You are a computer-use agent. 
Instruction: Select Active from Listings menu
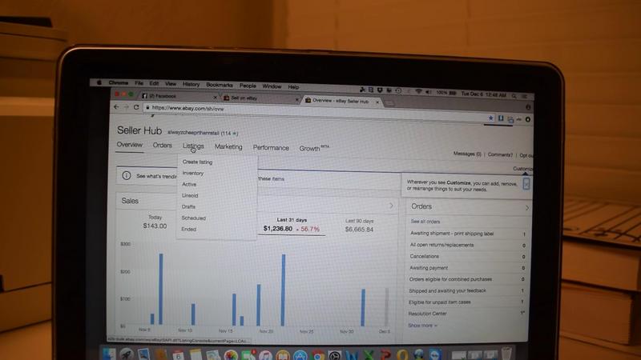point(189,185)
